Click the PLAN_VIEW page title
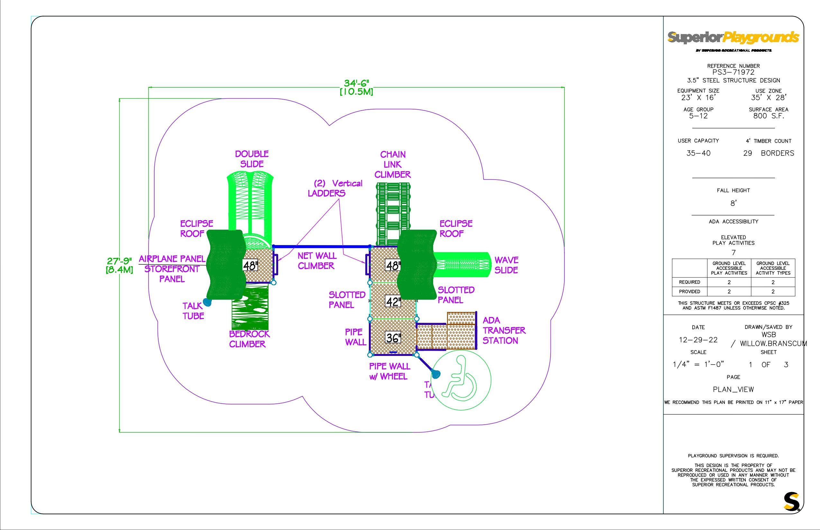Screen dimensions: 820x530 tap(733, 390)
